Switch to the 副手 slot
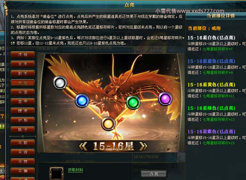 [x=23, y=73]
